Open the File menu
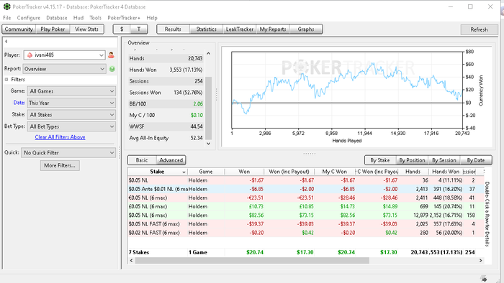Image resolution: width=504 pixels, height=283 pixels. click(x=6, y=18)
